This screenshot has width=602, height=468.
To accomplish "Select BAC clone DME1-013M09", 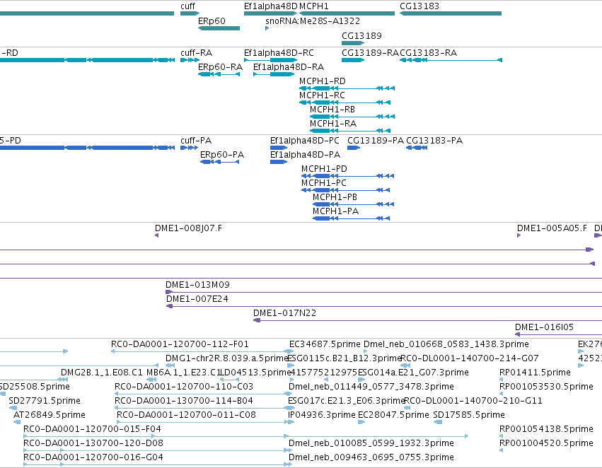I will [x=383, y=292].
